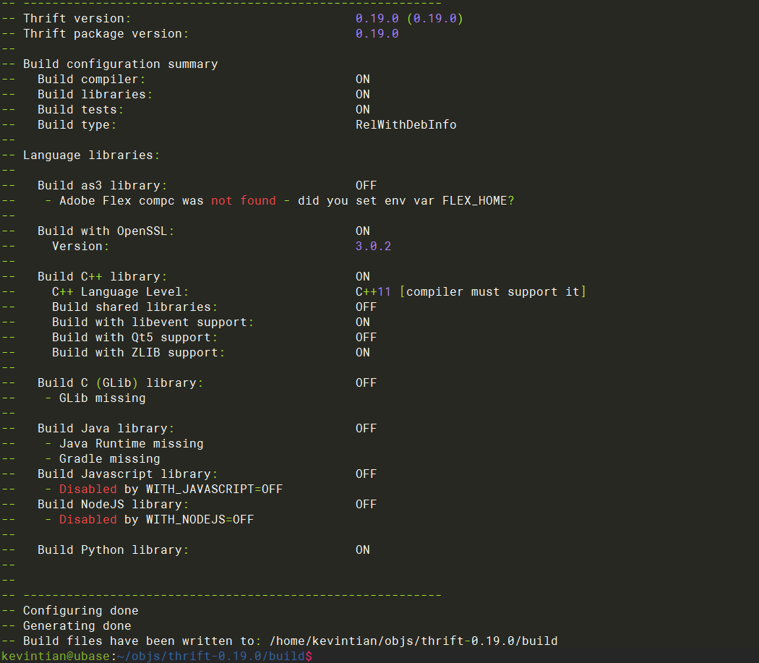Image resolution: width=759 pixels, height=663 pixels.
Task: Click the C++11 language level value
Action: click(373, 291)
